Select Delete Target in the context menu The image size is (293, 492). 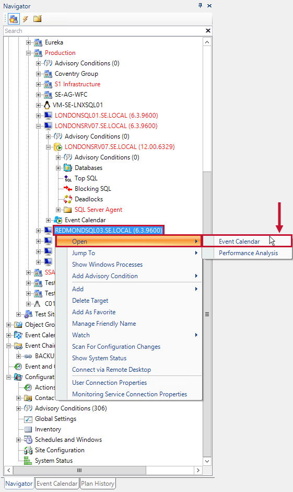point(128,301)
